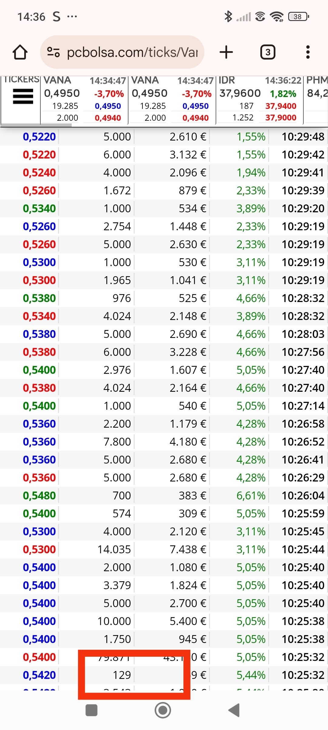The width and height of the screenshot is (328, 730).
Task: Select the 5.400 € amount cell
Action: coord(188,621)
